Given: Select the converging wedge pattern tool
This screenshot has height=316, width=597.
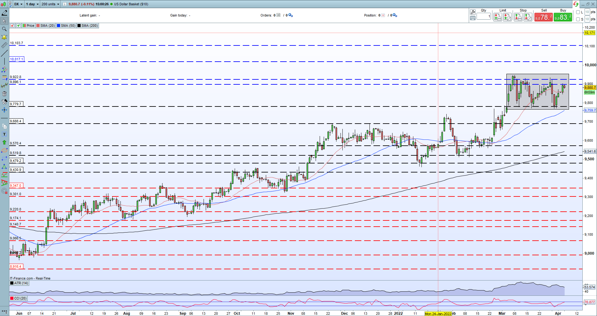Looking at the screenshot, I should click(4, 183).
